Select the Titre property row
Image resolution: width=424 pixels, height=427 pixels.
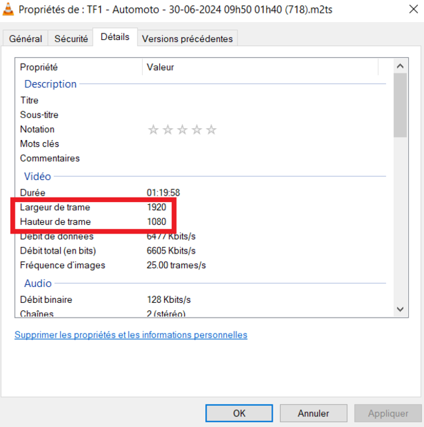(x=203, y=100)
